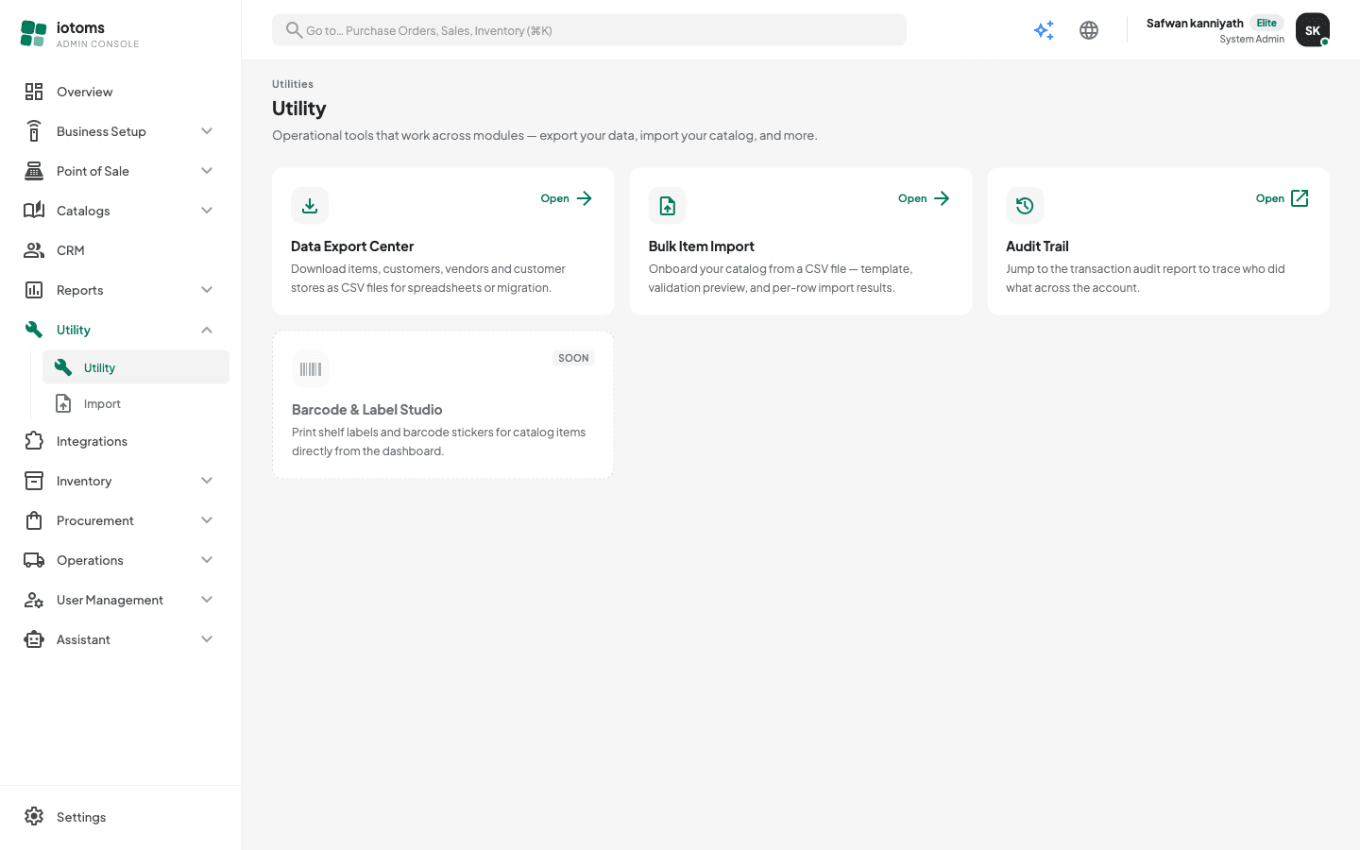Expand the User Management chevron
This screenshot has height=850, width=1360.
(207, 600)
